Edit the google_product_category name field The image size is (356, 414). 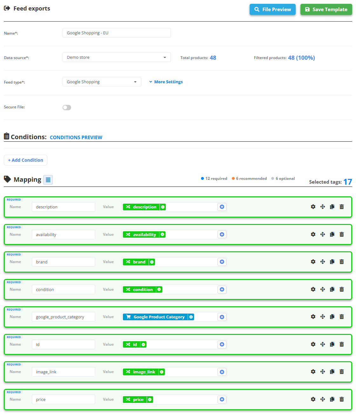click(64, 317)
